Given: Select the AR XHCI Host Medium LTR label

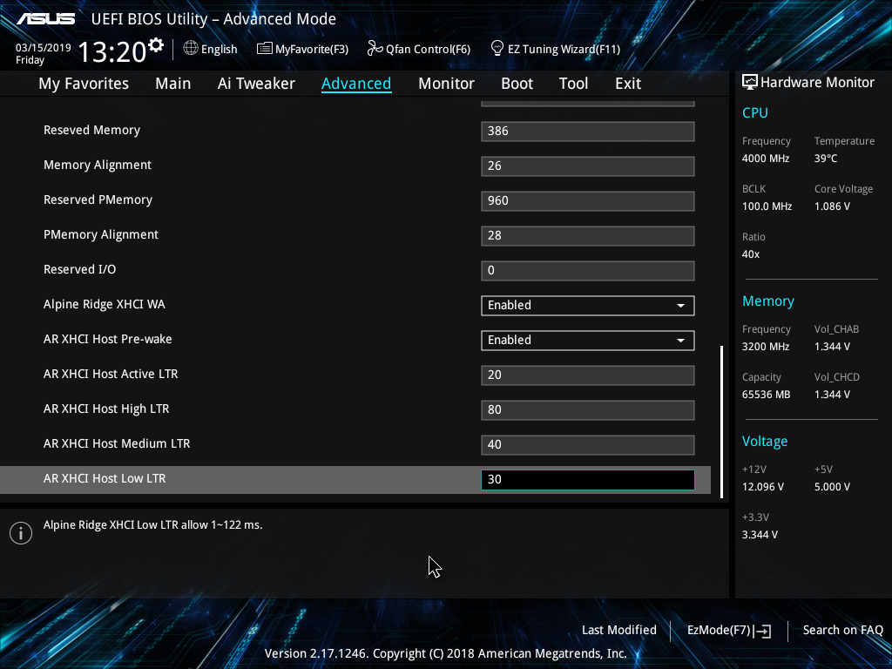Looking at the screenshot, I should pyautogui.click(x=117, y=443).
